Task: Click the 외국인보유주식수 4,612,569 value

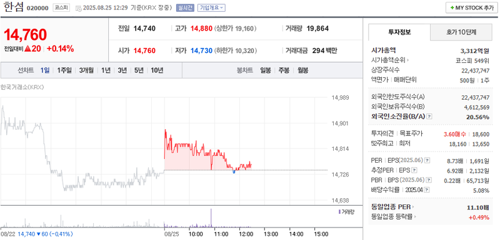Action: point(477,107)
